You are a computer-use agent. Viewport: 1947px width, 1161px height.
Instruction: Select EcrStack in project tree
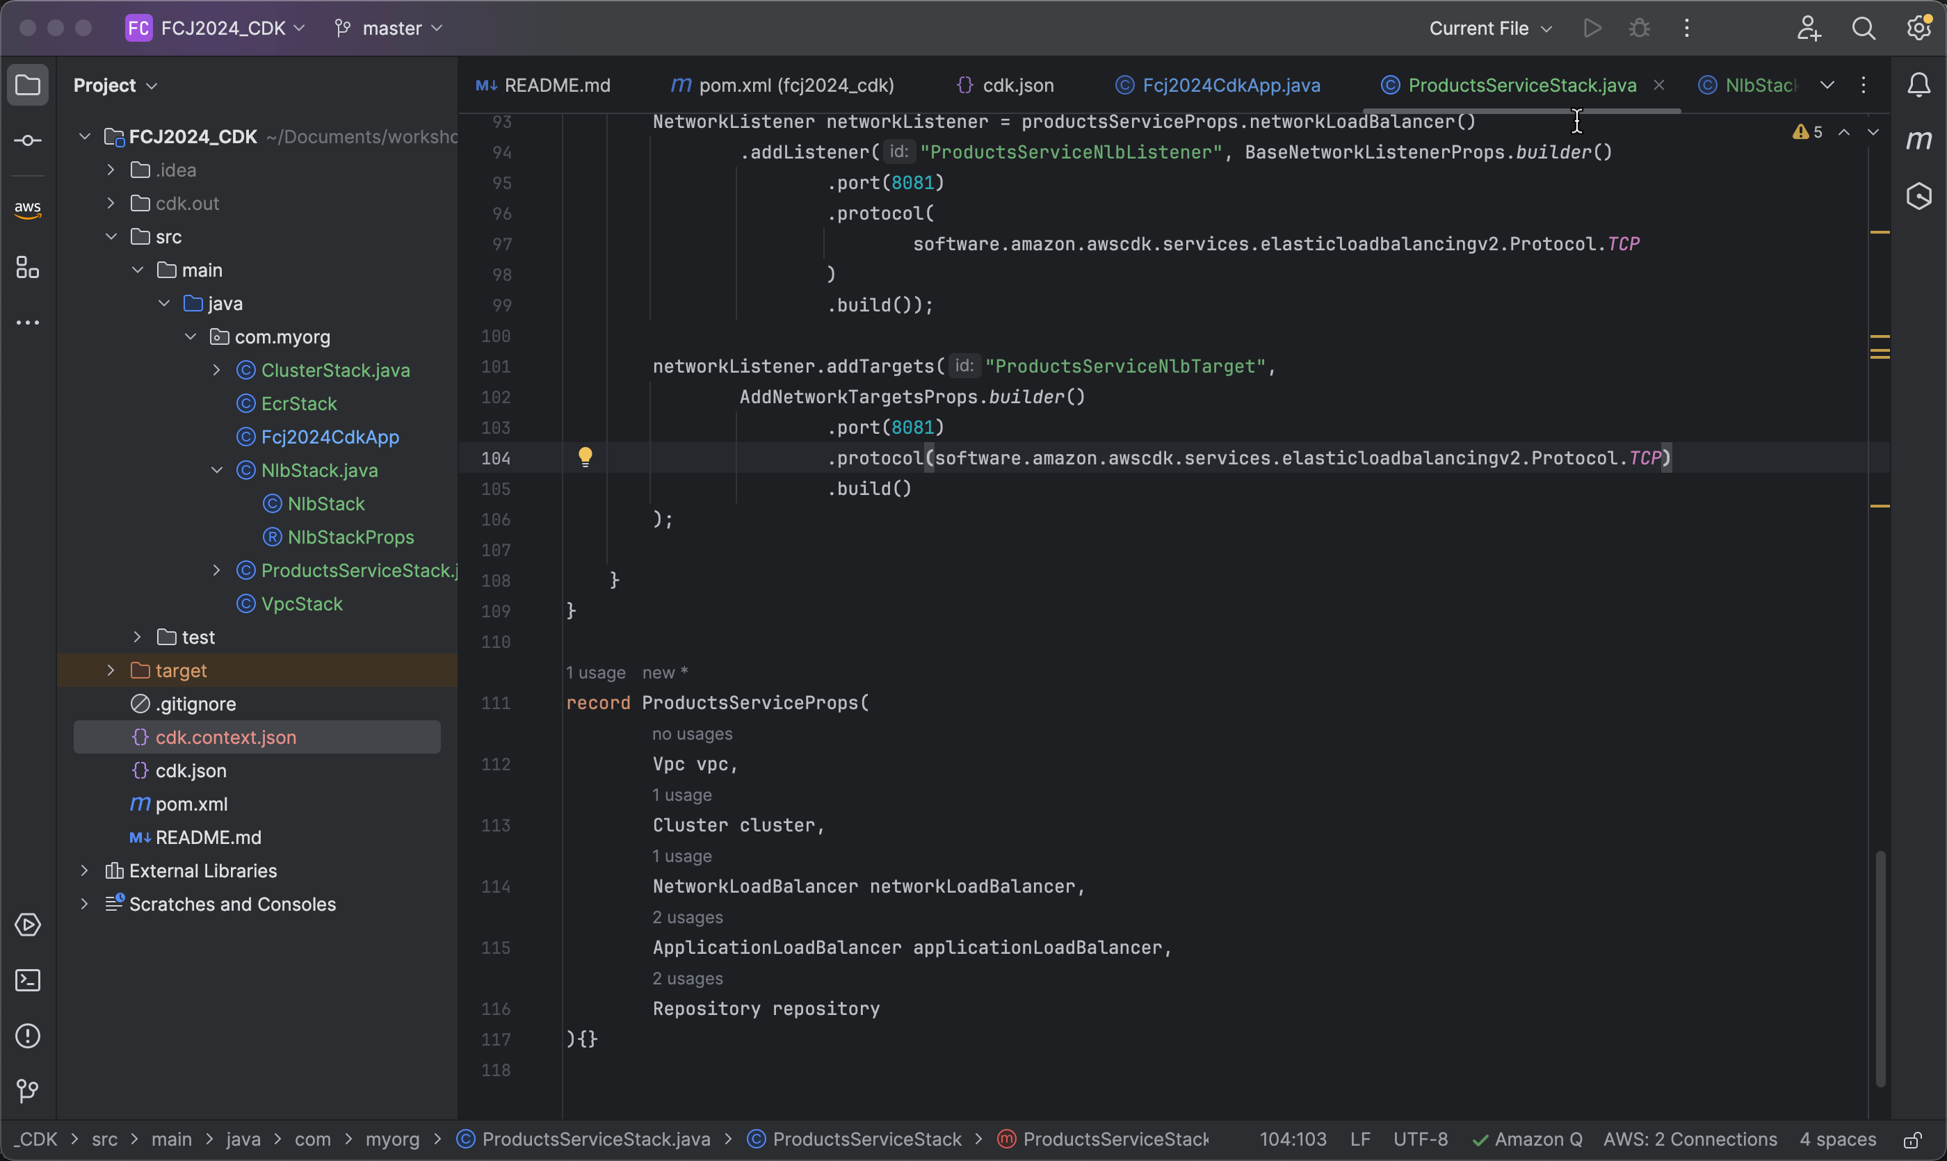point(299,404)
